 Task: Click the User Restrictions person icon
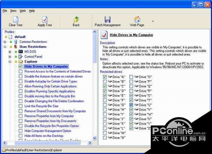point(16,47)
